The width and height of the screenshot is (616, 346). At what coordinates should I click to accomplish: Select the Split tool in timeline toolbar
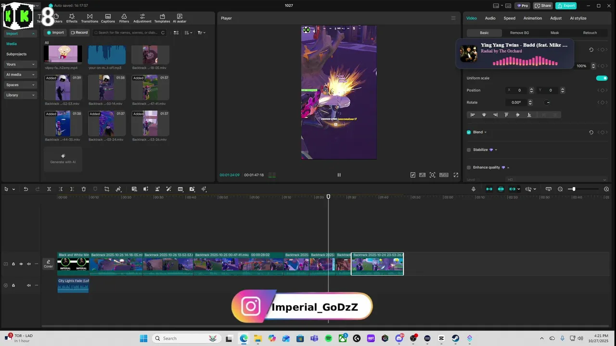[49, 189]
